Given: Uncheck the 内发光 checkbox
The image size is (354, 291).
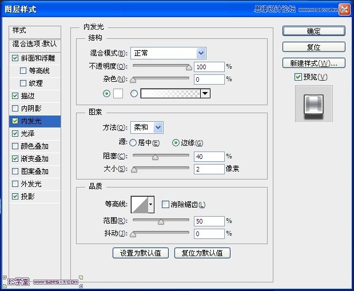Looking at the screenshot, I should click(15, 121).
